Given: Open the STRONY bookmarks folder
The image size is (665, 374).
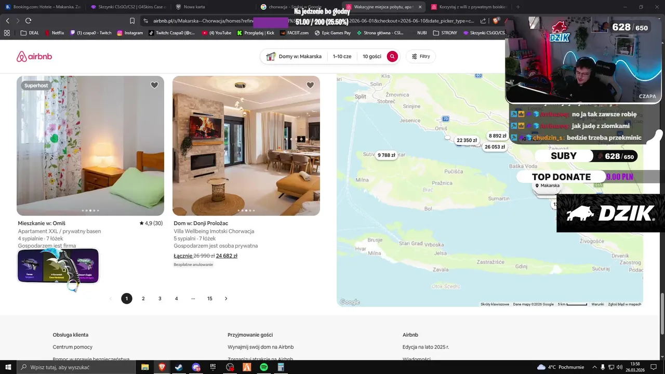Looking at the screenshot, I should point(445,33).
